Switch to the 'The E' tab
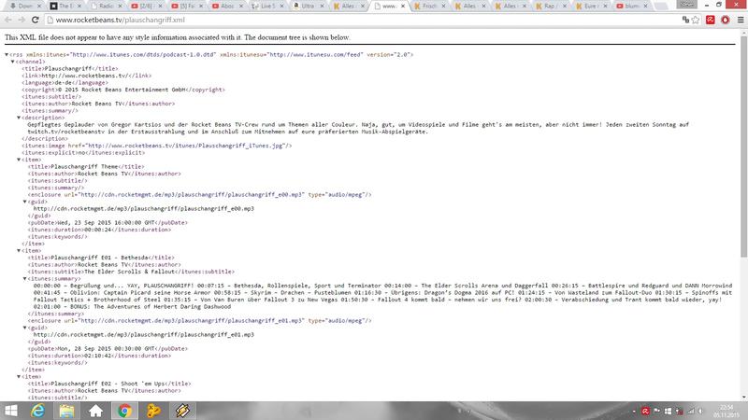 pyautogui.click(x=65, y=7)
